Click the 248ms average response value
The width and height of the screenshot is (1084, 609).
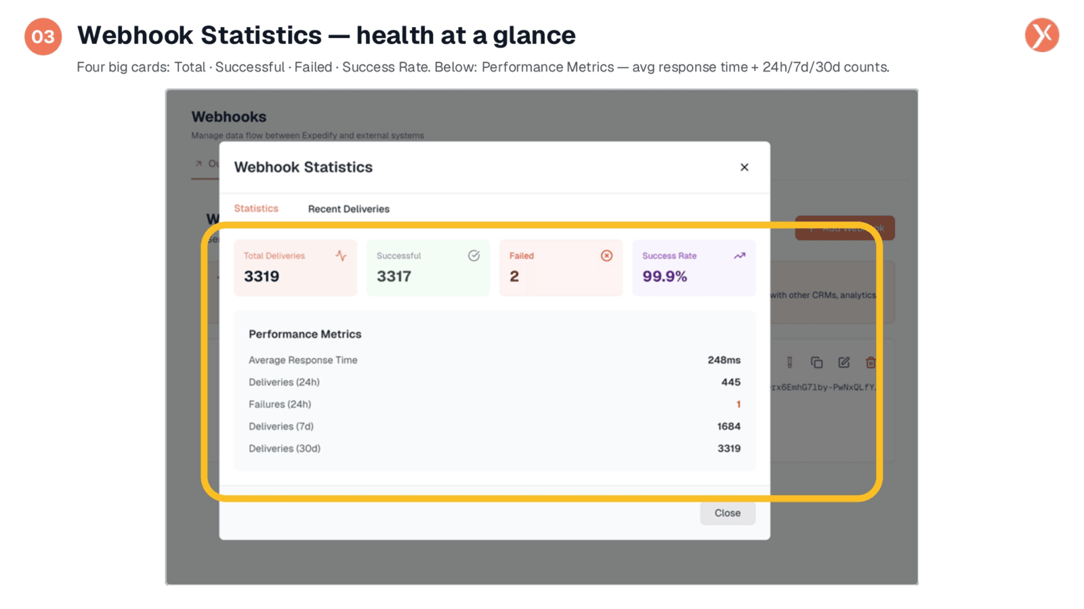tap(724, 360)
